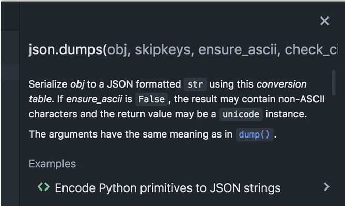Open Encode Python primitives to JSON strings

coord(168,188)
